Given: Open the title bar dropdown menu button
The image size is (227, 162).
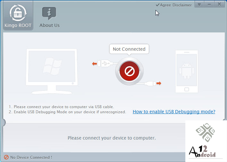Looking at the screenshot, I should pyautogui.click(x=199, y=4).
